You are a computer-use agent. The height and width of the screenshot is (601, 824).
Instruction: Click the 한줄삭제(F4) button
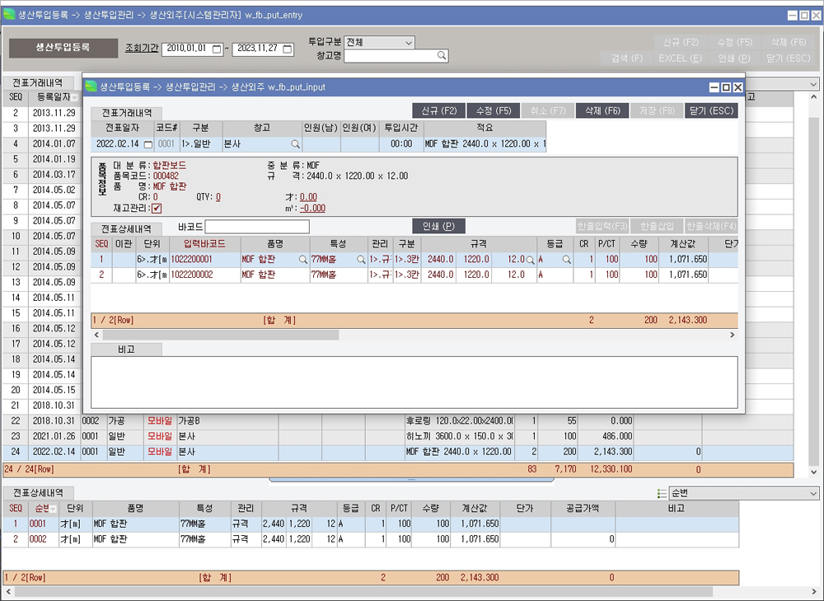tap(711, 226)
